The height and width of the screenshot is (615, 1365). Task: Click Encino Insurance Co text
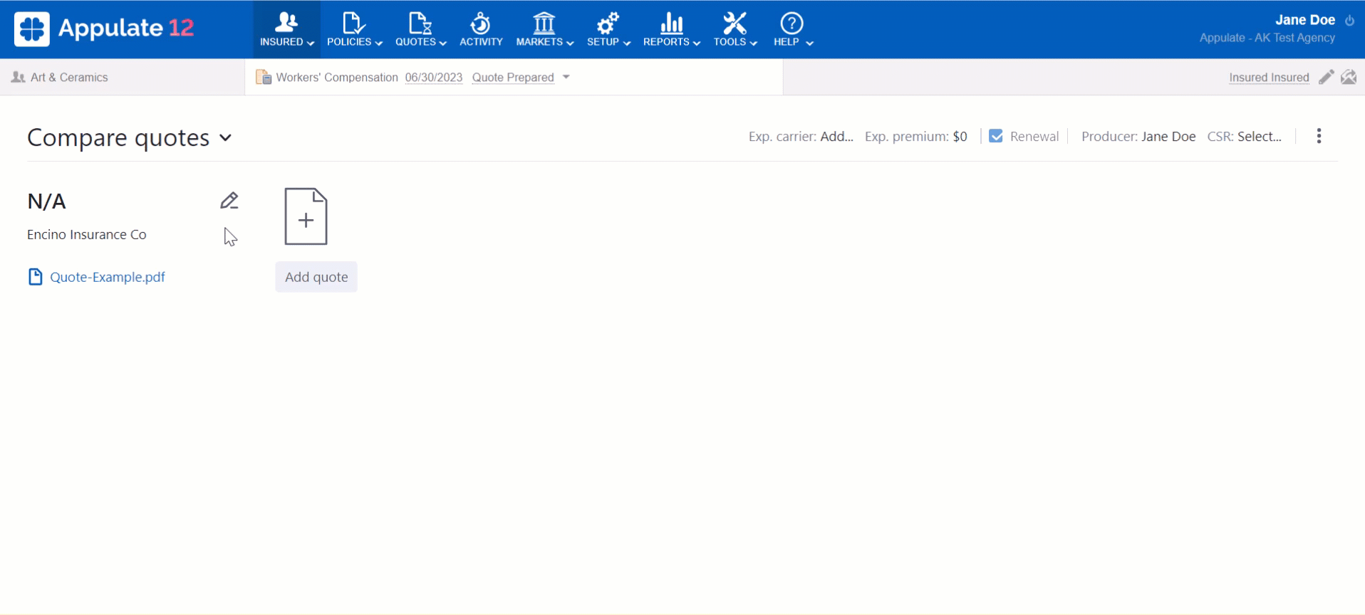(87, 235)
